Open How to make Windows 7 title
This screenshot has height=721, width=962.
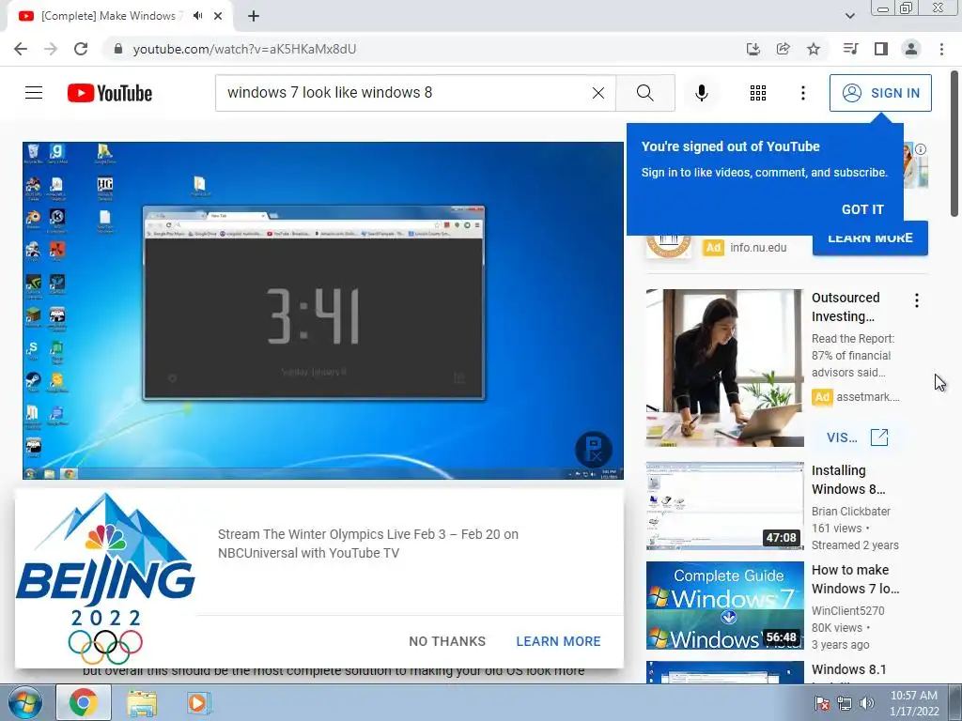coord(855,579)
